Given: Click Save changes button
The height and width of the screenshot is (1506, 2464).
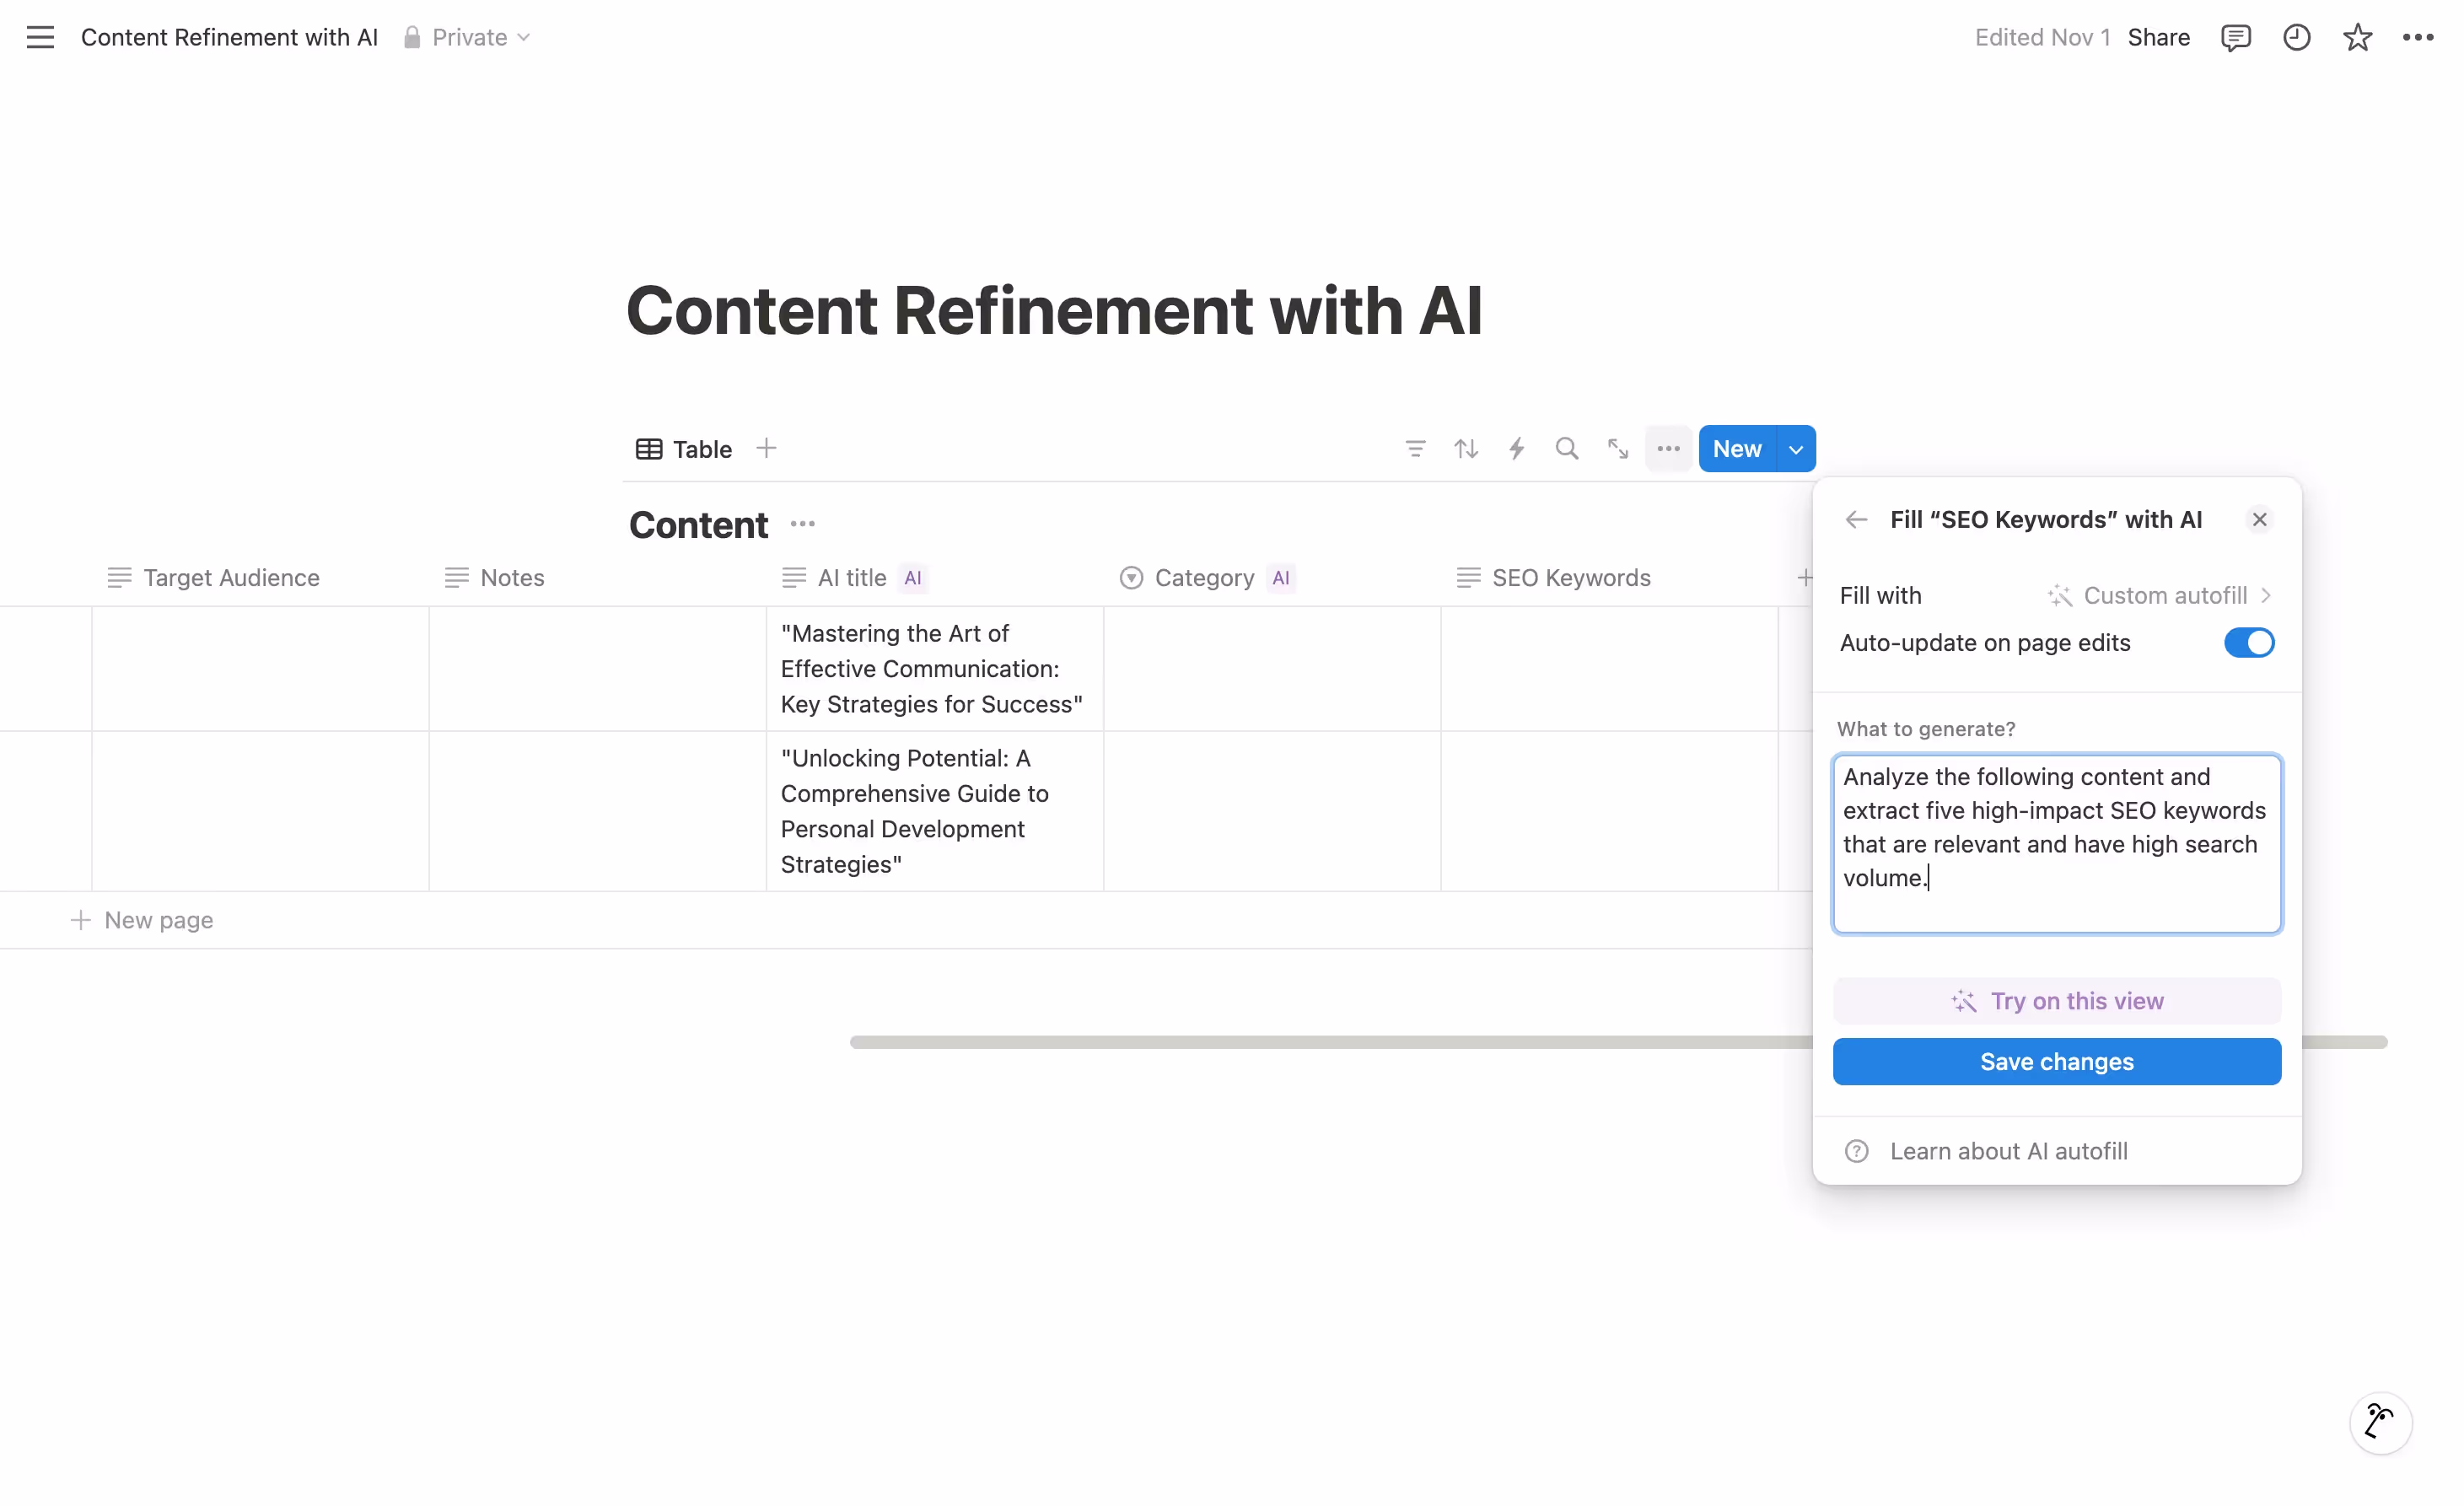Looking at the screenshot, I should 2056,1062.
